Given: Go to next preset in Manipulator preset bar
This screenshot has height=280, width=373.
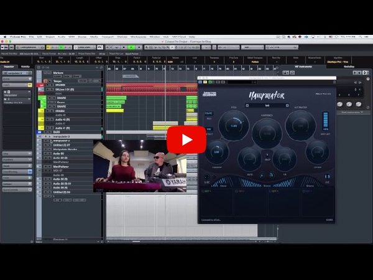Looking at the screenshot, I should point(287,106).
